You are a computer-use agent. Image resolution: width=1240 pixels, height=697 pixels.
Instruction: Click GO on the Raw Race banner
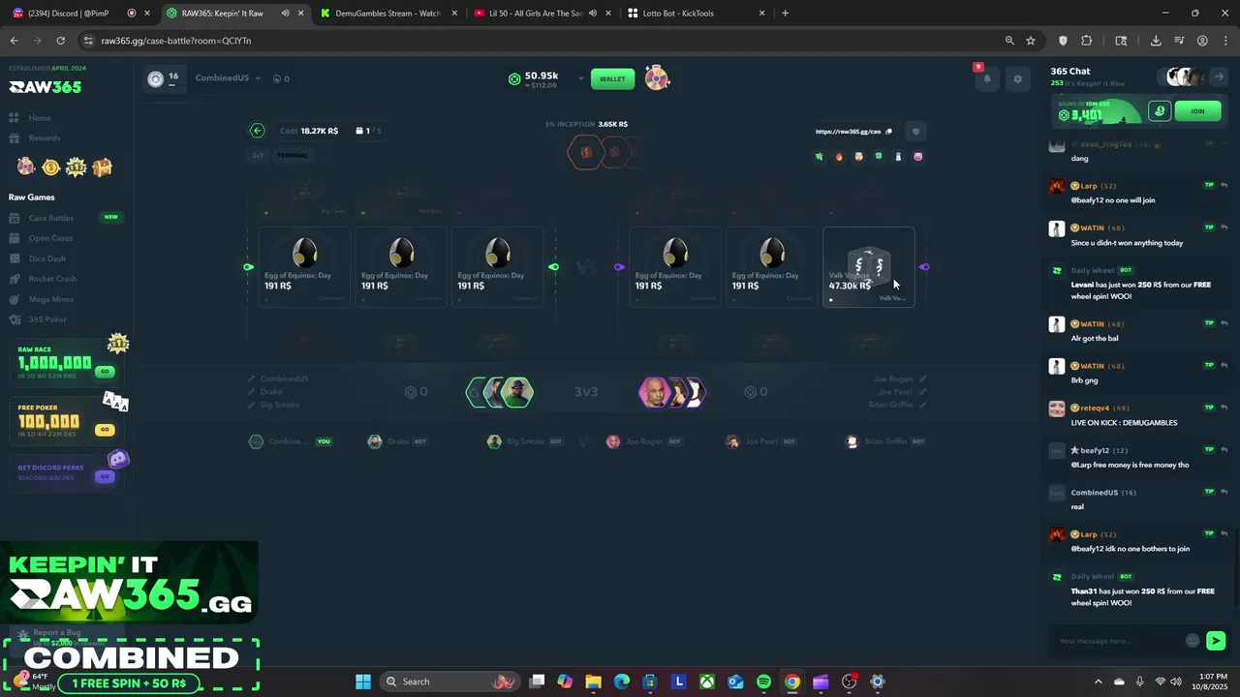(x=105, y=372)
